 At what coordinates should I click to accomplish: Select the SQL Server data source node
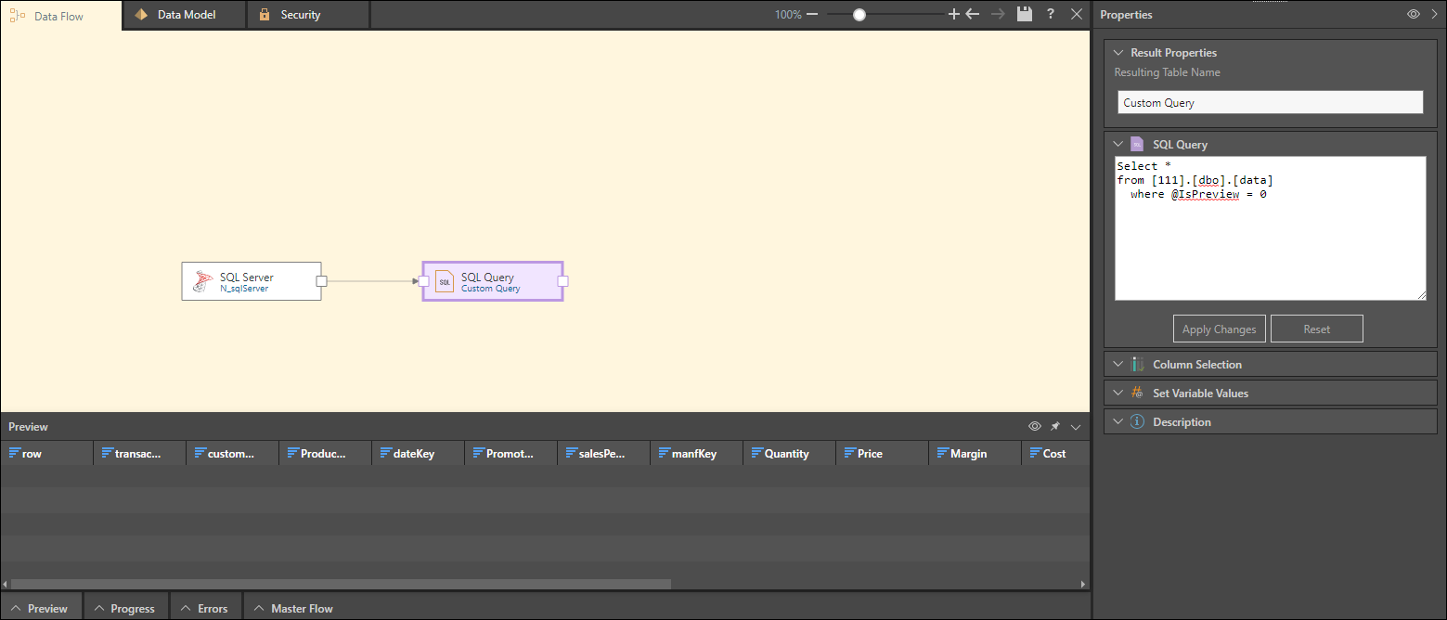[x=252, y=281]
